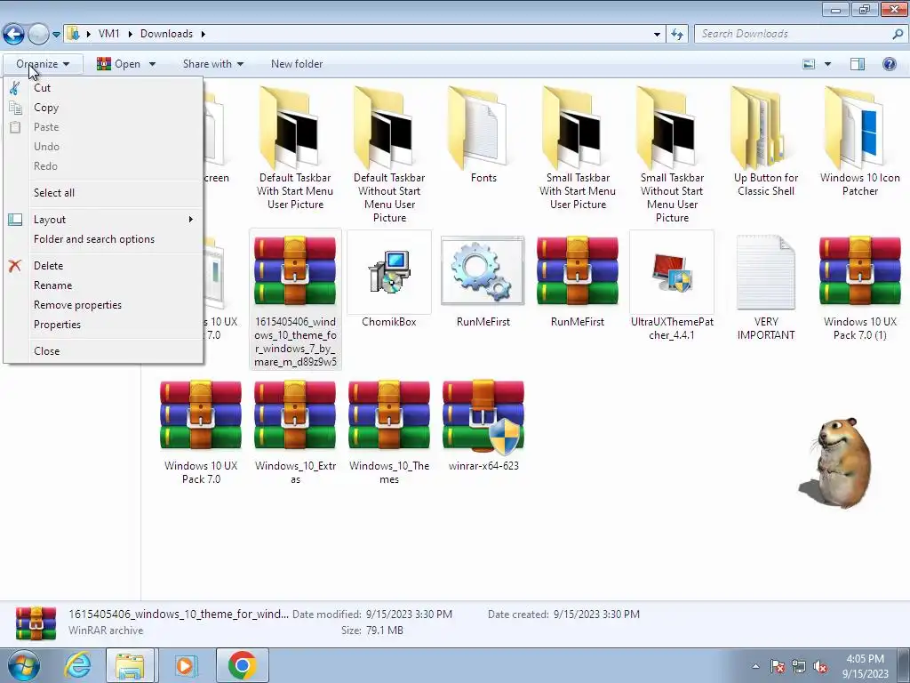Screen dimensions: 910x683
Task: Select the Windows_10_Extras archive
Action: click(x=295, y=431)
